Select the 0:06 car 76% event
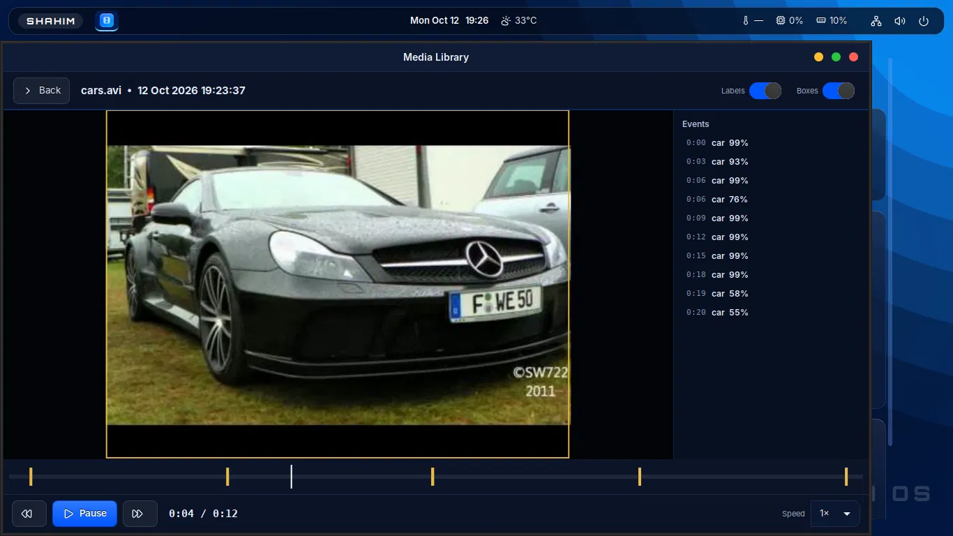The image size is (953, 536). 717,200
